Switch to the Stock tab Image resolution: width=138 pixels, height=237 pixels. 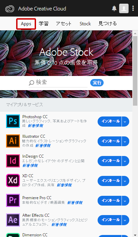click(85, 24)
